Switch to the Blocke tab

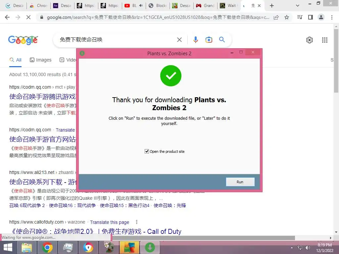click(x=158, y=6)
